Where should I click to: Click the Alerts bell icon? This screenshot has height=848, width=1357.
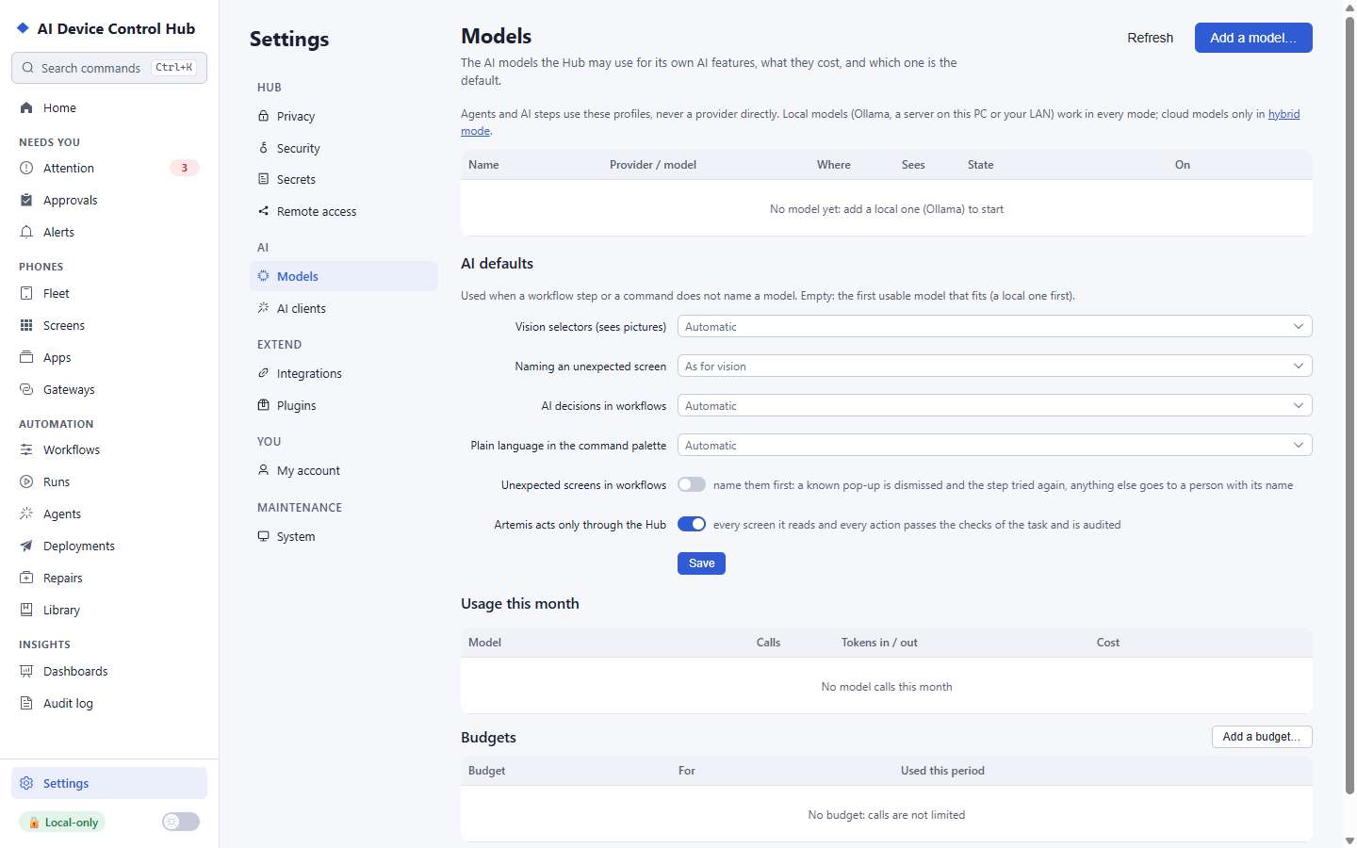26,233
